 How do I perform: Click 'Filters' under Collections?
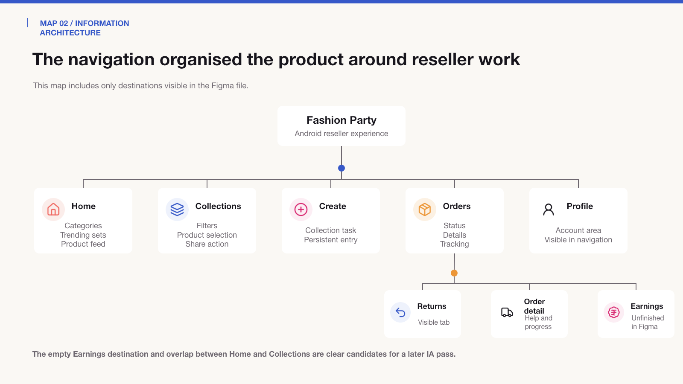point(207,226)
